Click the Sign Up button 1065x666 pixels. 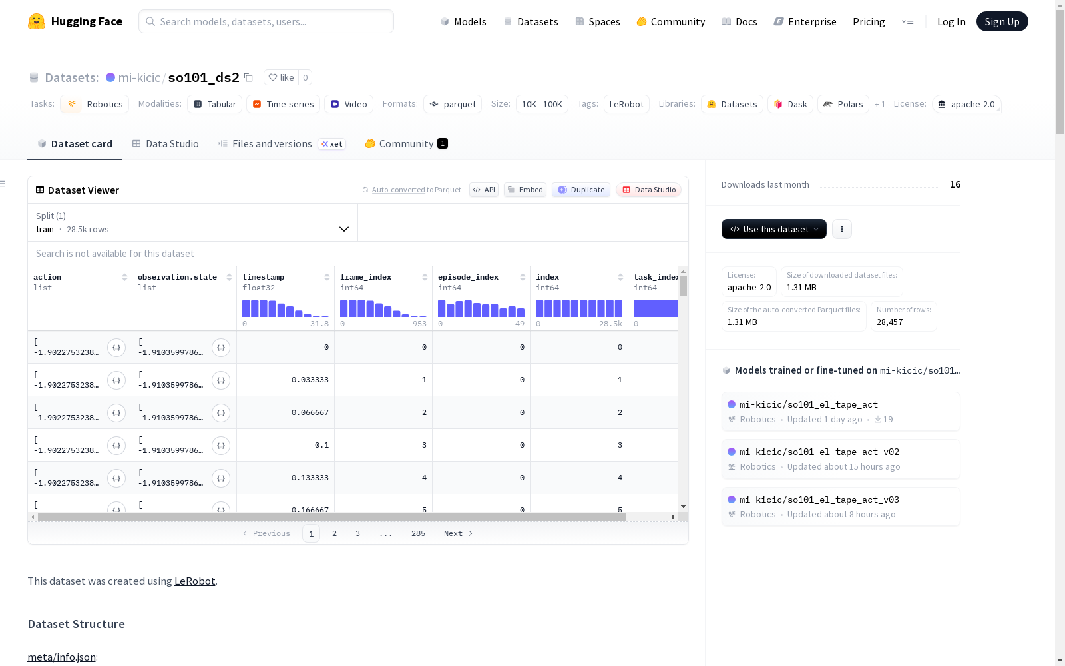[x=1002, y=21]
